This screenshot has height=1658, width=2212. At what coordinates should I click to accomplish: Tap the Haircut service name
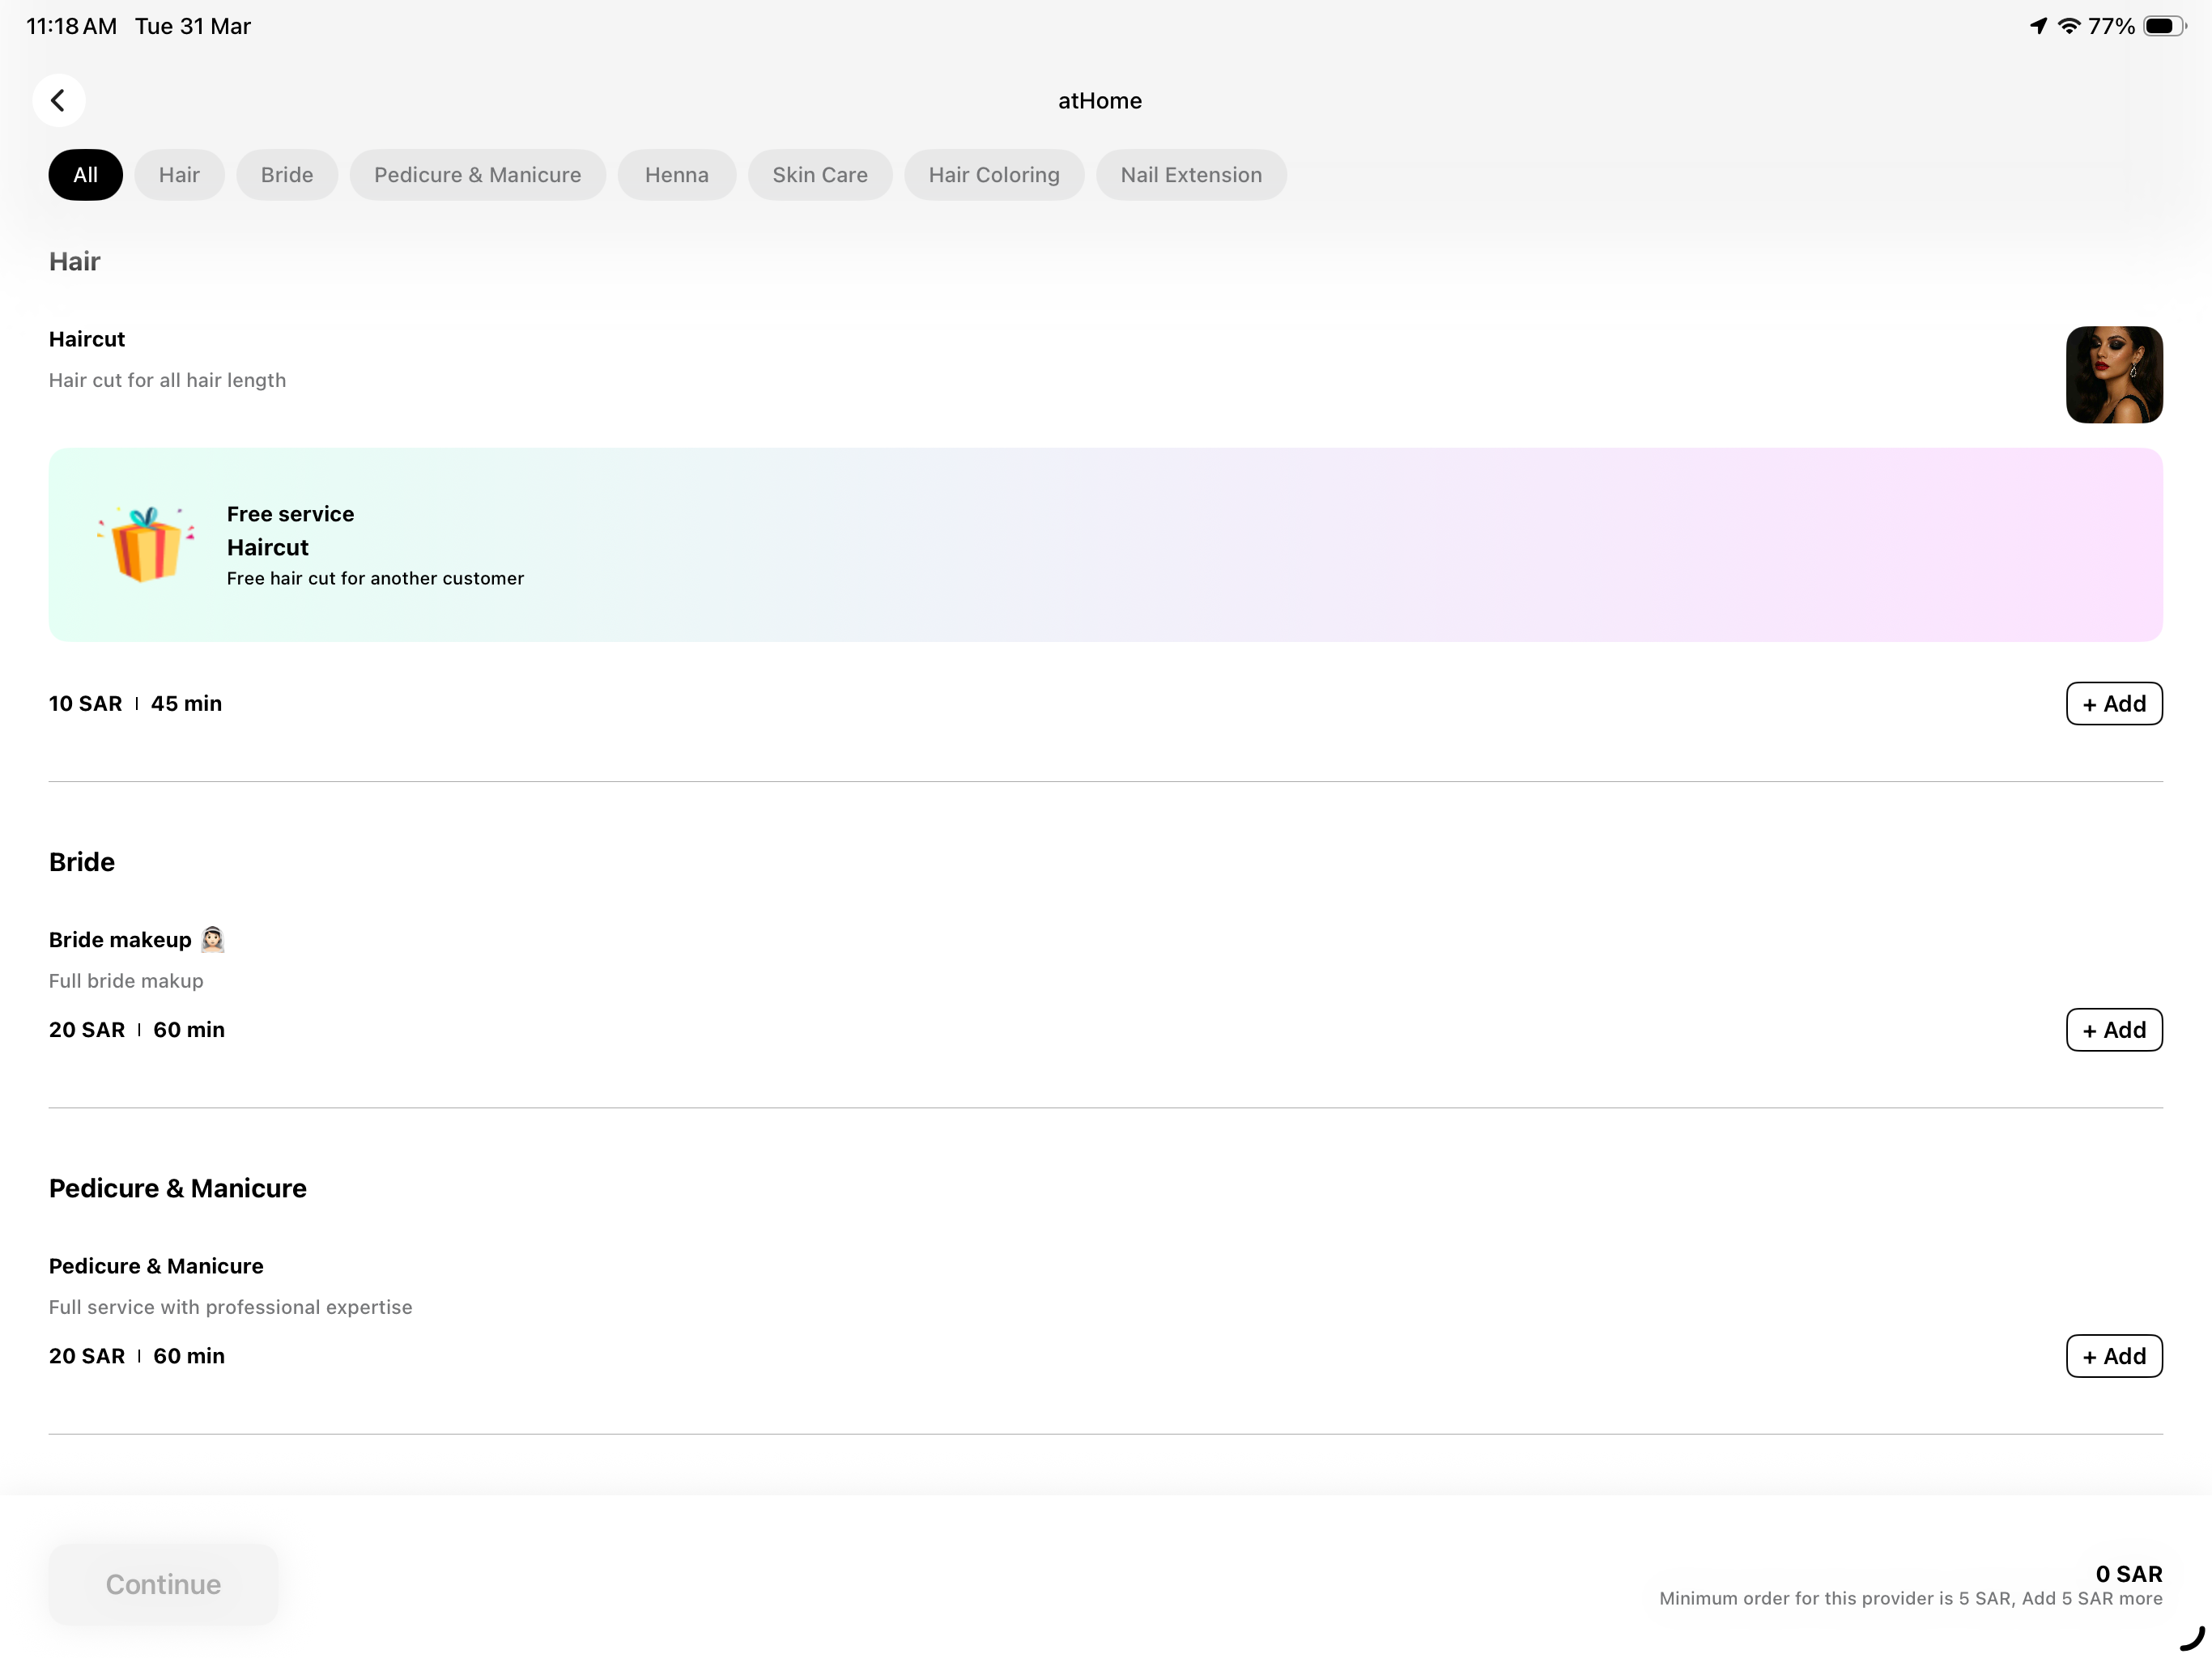(x=87, y=339)
